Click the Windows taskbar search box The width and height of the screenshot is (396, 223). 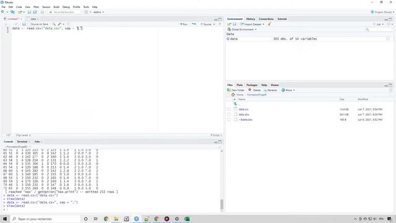click(x=45, y=219)
